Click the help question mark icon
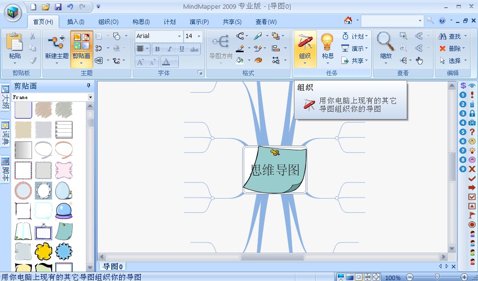Screen dimensions: 478x281 pyautogui.click(x=442, y=20)
